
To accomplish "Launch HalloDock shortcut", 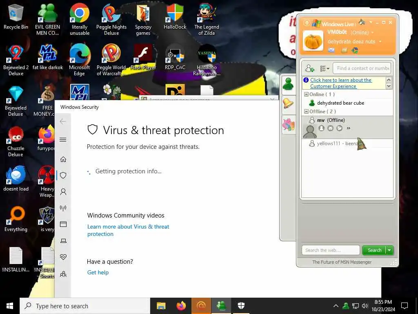I will [175, 16].
